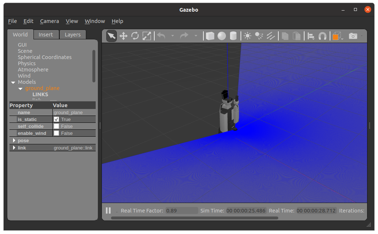The height and width of the screenshot is (234, 378).
Task: Enable the enable_wind checkbox
Action: coord(56,133)
